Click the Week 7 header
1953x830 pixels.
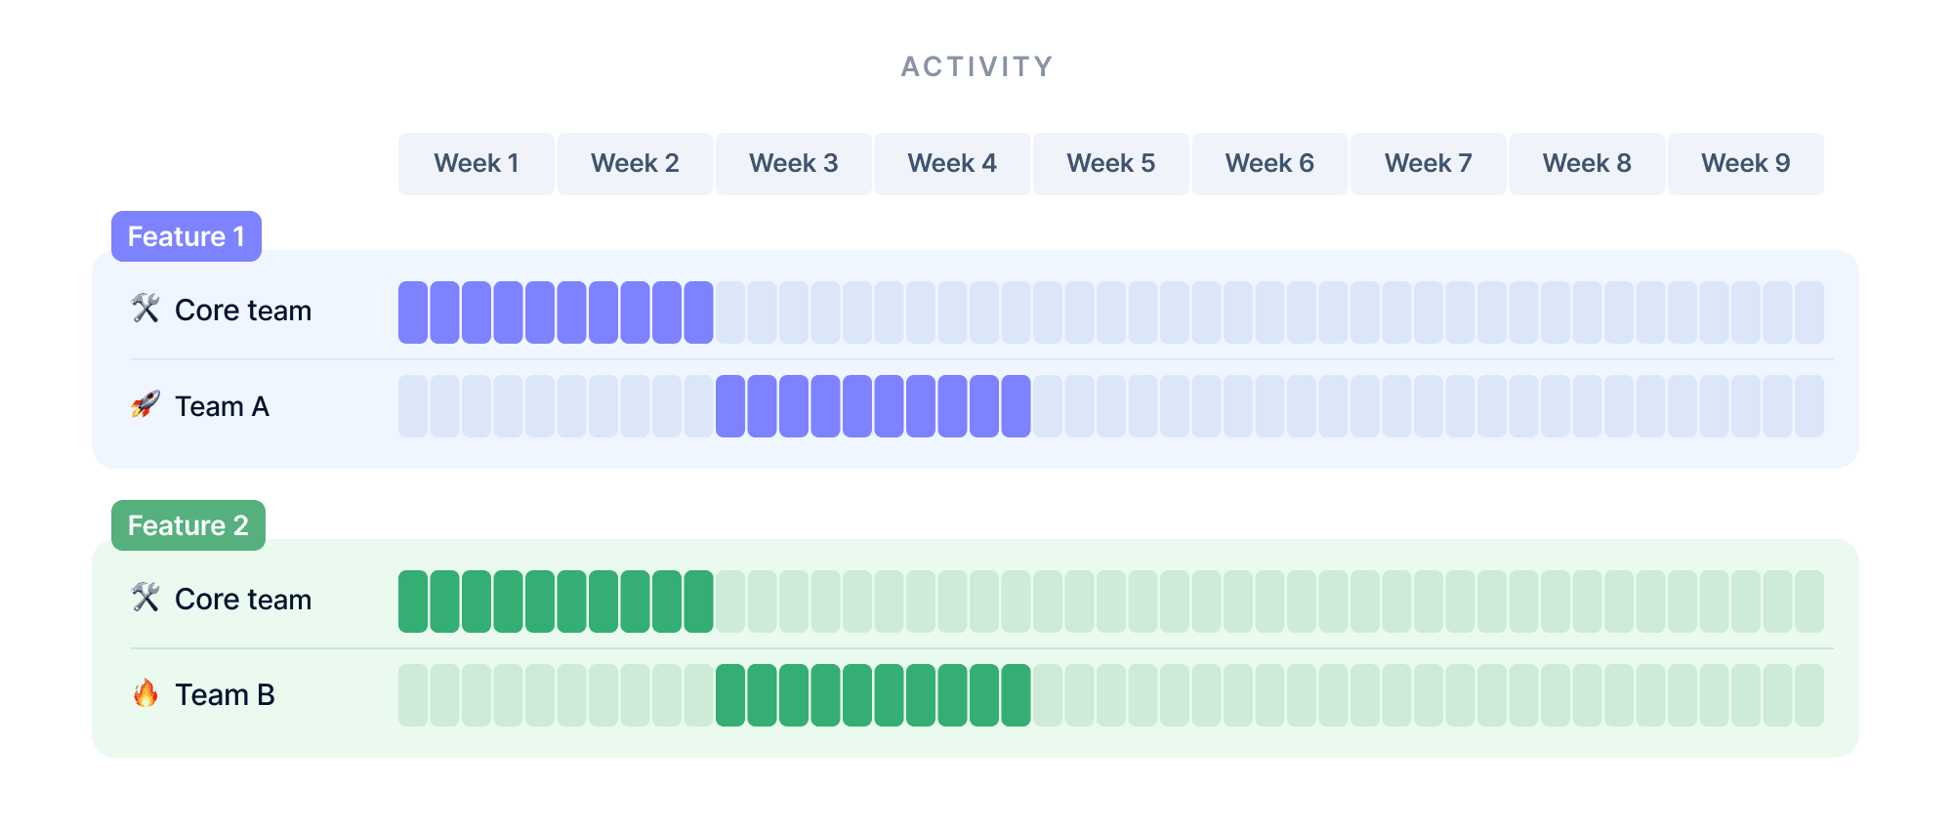pos(1429,164)
